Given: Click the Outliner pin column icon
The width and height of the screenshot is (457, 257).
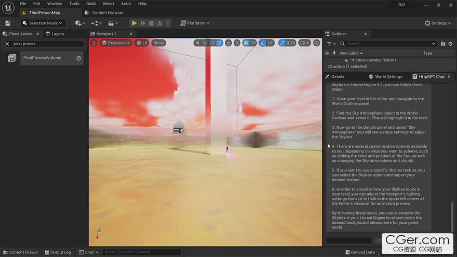Looking at the screenshot, I should (x=334, y=53).
